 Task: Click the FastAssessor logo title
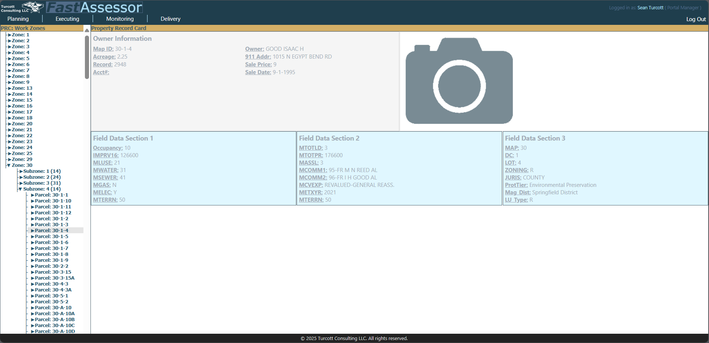tap(94, 7)
